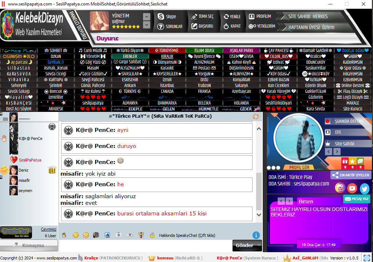Click the YouTube icon
This screenshot has height=262, width=373.
[x=352, y=188]
